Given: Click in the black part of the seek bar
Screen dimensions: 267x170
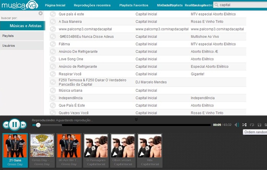Looking at the screenshot, I should (x=136, y=125).
